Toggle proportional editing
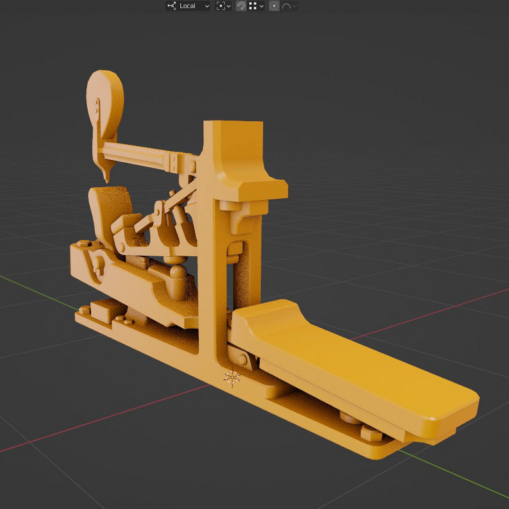The image size is (509, 509). pos(274,6)
